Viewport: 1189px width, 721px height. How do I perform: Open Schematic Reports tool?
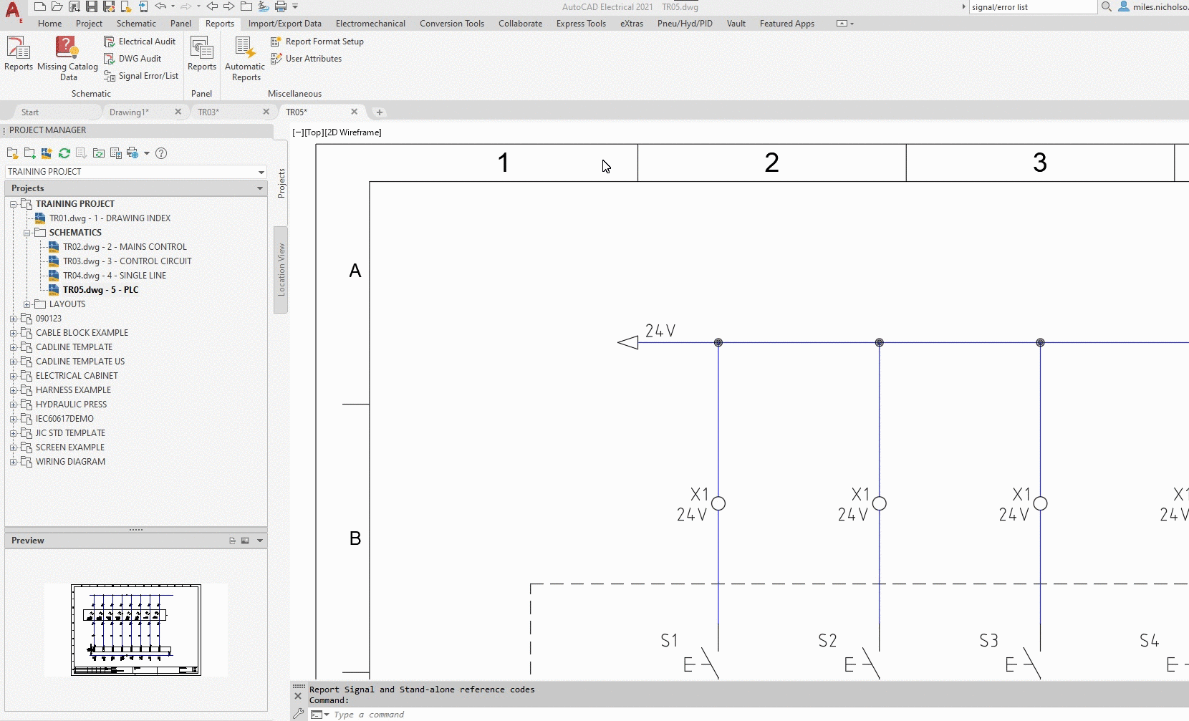coord(19,53)
